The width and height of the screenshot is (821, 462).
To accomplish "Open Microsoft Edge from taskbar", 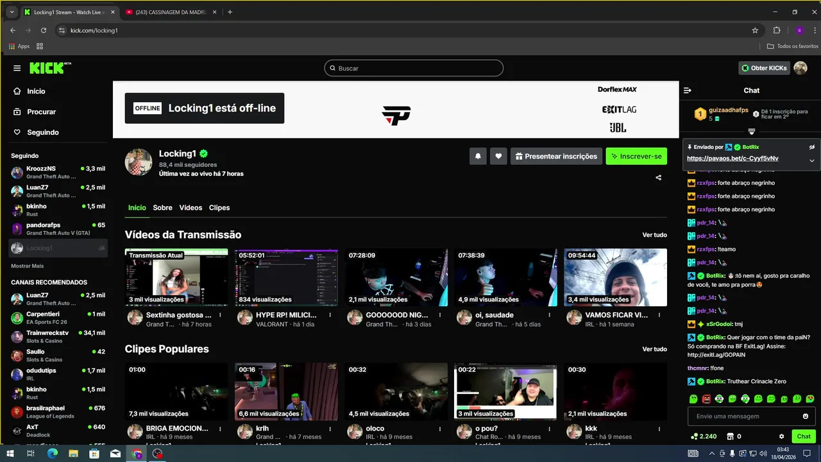I will [x=53, y=454].
